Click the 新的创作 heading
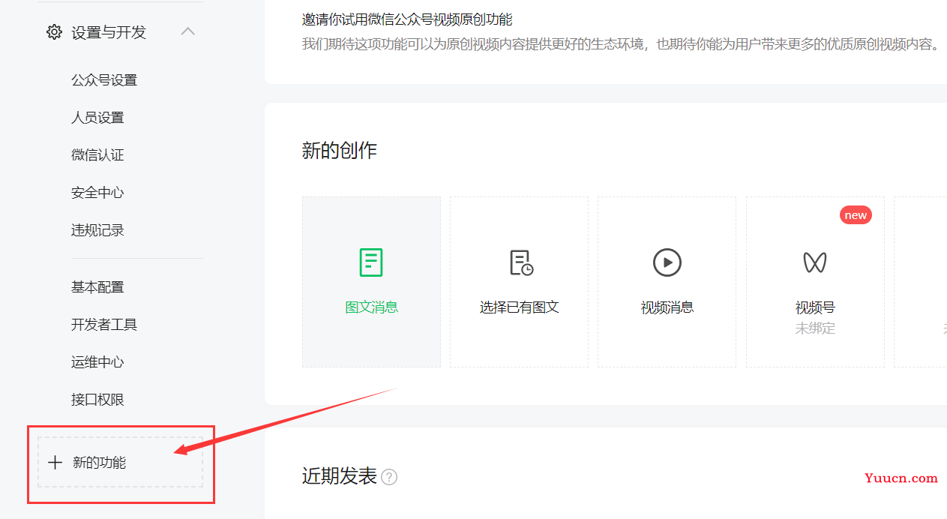This screenshot has width=947, height=519. (339, 151)
